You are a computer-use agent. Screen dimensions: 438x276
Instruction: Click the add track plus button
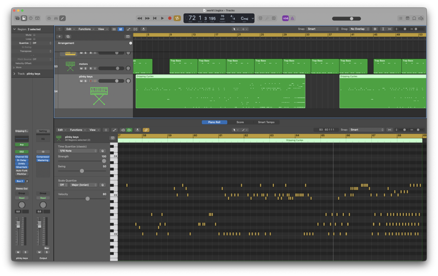pos(59,36)
